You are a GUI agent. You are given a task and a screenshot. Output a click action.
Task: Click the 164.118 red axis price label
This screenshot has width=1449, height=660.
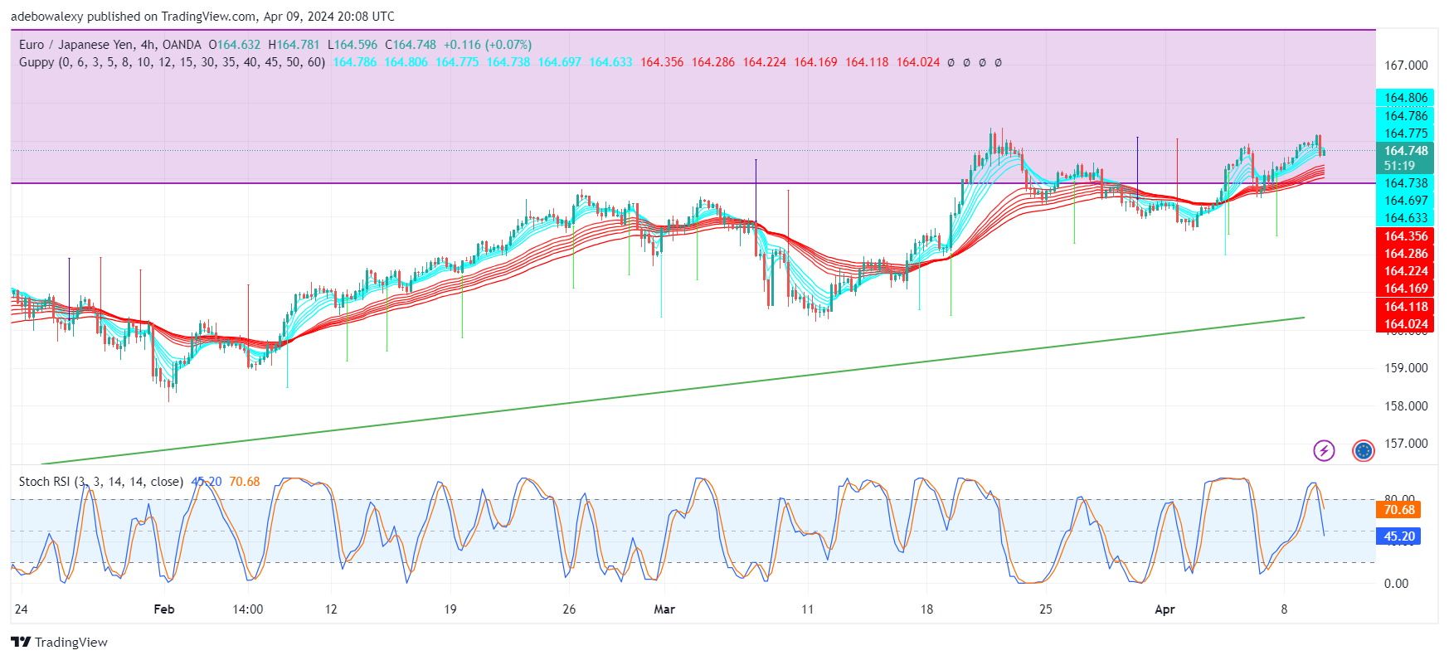(1405, 307)
